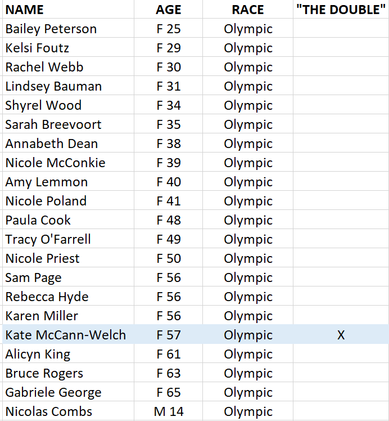Select the Kelsi Foutz cell
The width and height of the screenshot is (389, 421).
pyautogui.click(x=68, y=47)
